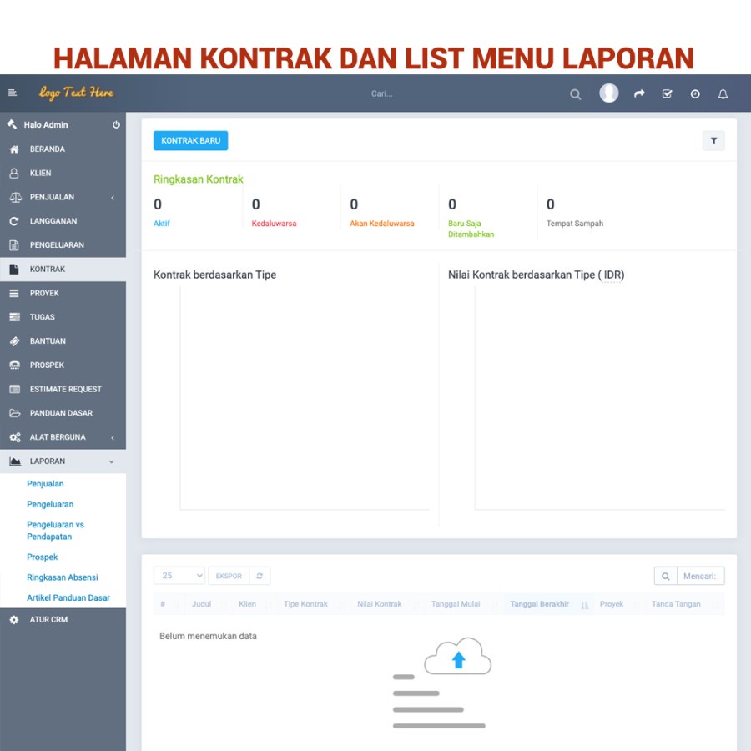
Task: Click the Klien user icon
Action: coord(14,173)
